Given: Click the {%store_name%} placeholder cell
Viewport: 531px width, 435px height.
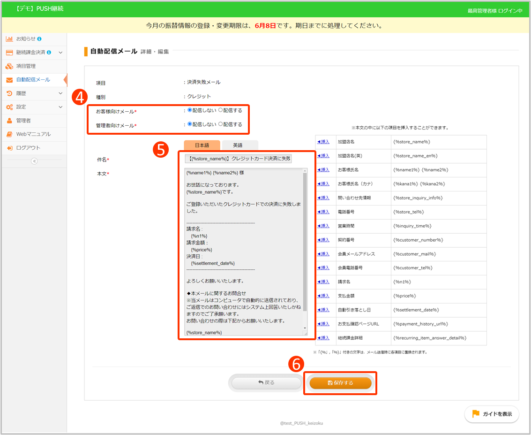Looking at the screenshot, I should coord(439,142).
